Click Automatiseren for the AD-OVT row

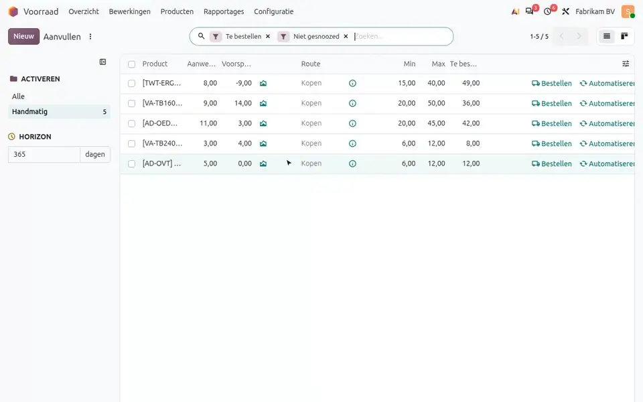coord(607,163)
